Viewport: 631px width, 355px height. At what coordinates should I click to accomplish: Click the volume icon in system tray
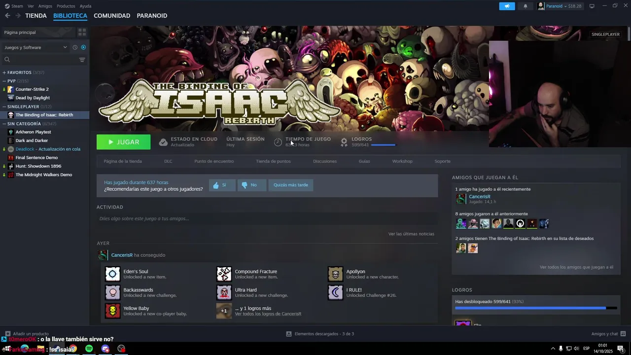point(576,349)
